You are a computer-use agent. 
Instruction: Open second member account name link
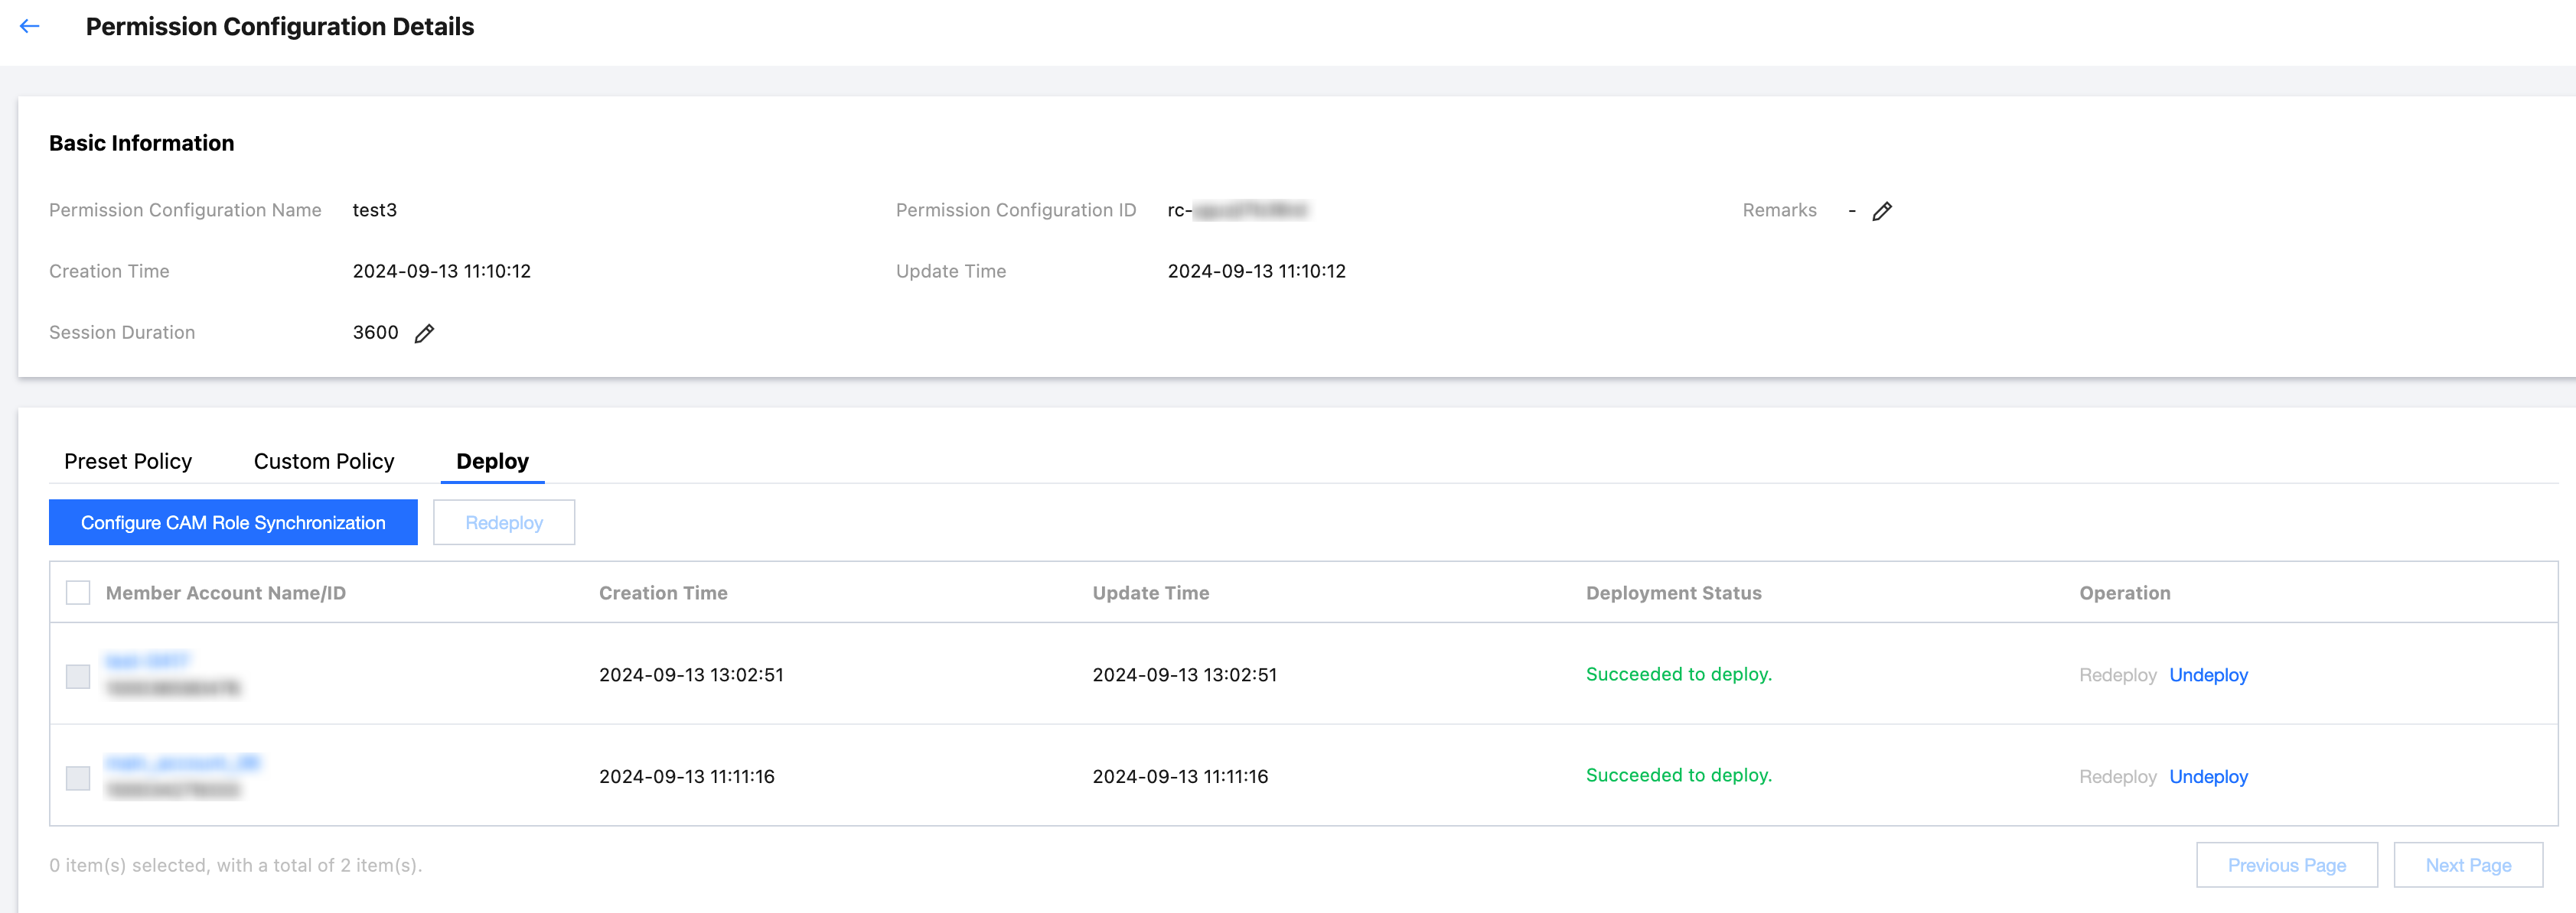[183, 763]
